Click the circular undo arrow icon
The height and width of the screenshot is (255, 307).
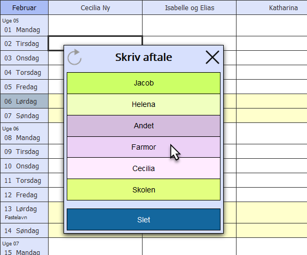tap(74, 57)
